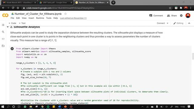
Task: Switch to the Kotak Masuk Gmail tab
Action: pos(19,2)
